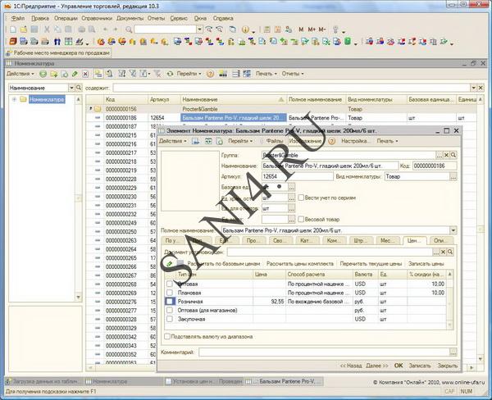The image size is (492, 400).
Task: Click the Open file icon in main toolbar
Action: [24, 30]
